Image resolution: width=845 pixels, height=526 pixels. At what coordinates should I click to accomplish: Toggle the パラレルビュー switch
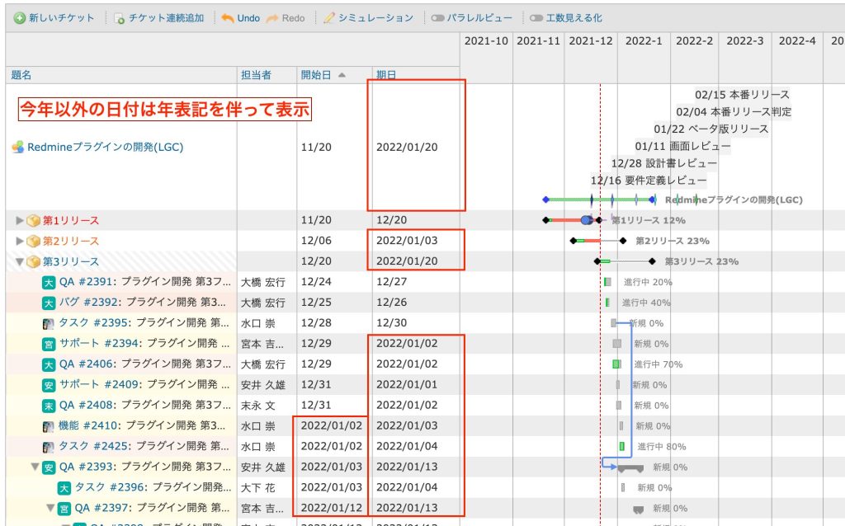[x=437, y=18]
